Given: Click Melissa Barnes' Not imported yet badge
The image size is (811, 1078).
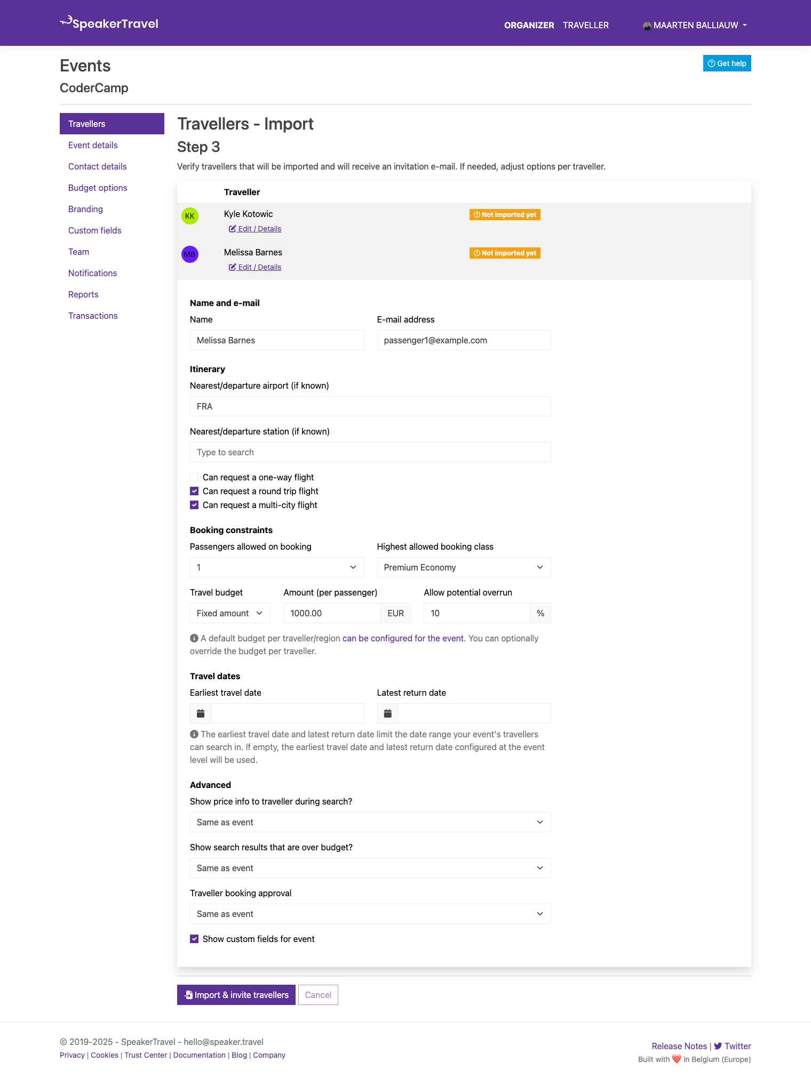Looking at the screenshot, I should [x=505, y=253].
